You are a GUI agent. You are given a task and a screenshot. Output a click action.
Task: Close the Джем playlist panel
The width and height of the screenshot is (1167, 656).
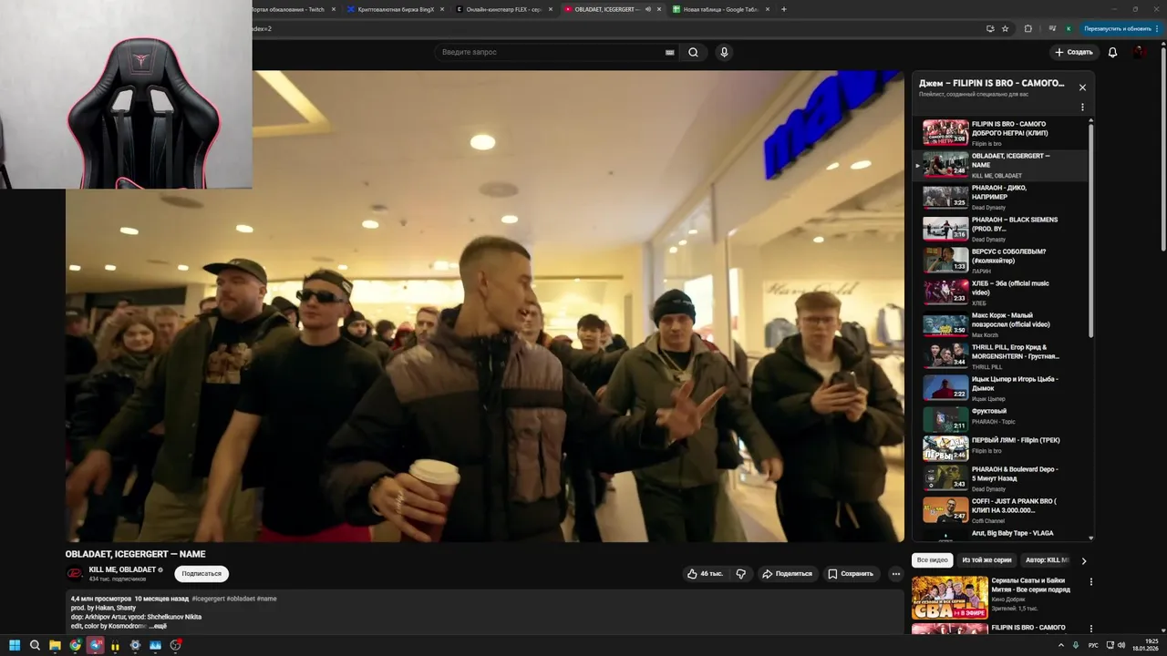point(1082,87)
